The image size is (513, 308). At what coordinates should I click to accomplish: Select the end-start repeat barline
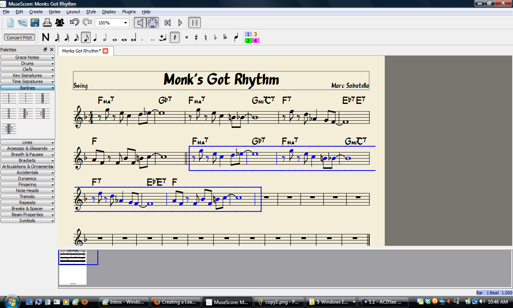[x=8, y=129]
